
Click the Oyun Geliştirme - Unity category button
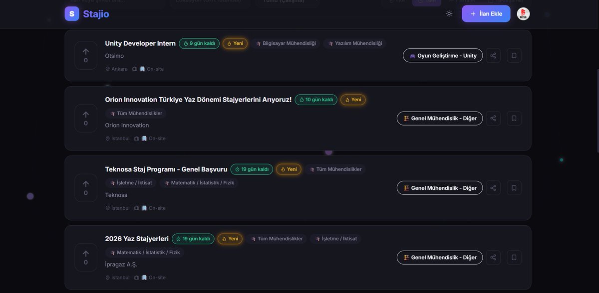point(443,55)
